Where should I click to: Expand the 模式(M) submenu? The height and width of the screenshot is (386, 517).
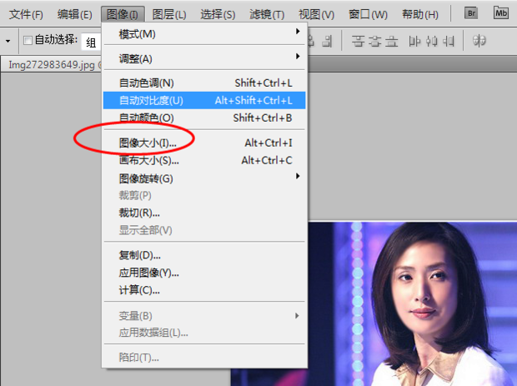204,33
